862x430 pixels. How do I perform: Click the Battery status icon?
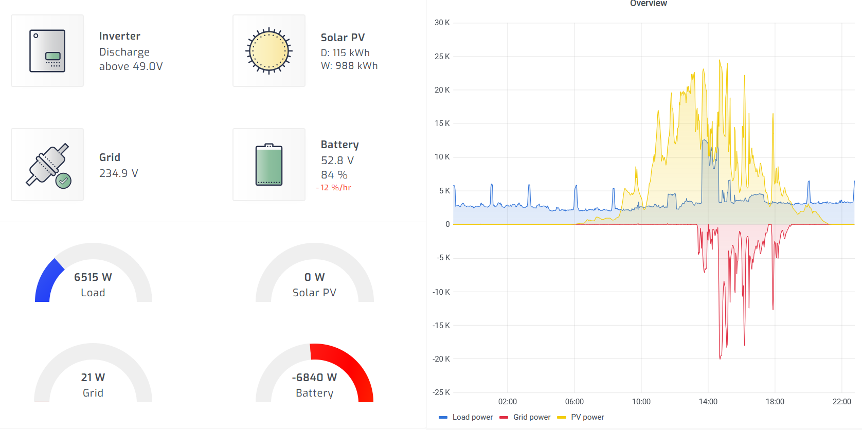269,165
